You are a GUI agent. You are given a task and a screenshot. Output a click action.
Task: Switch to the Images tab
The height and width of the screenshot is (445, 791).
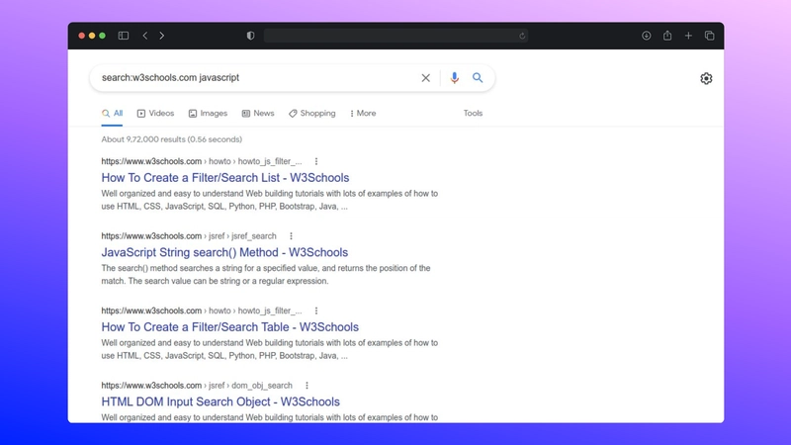point(208,114)
